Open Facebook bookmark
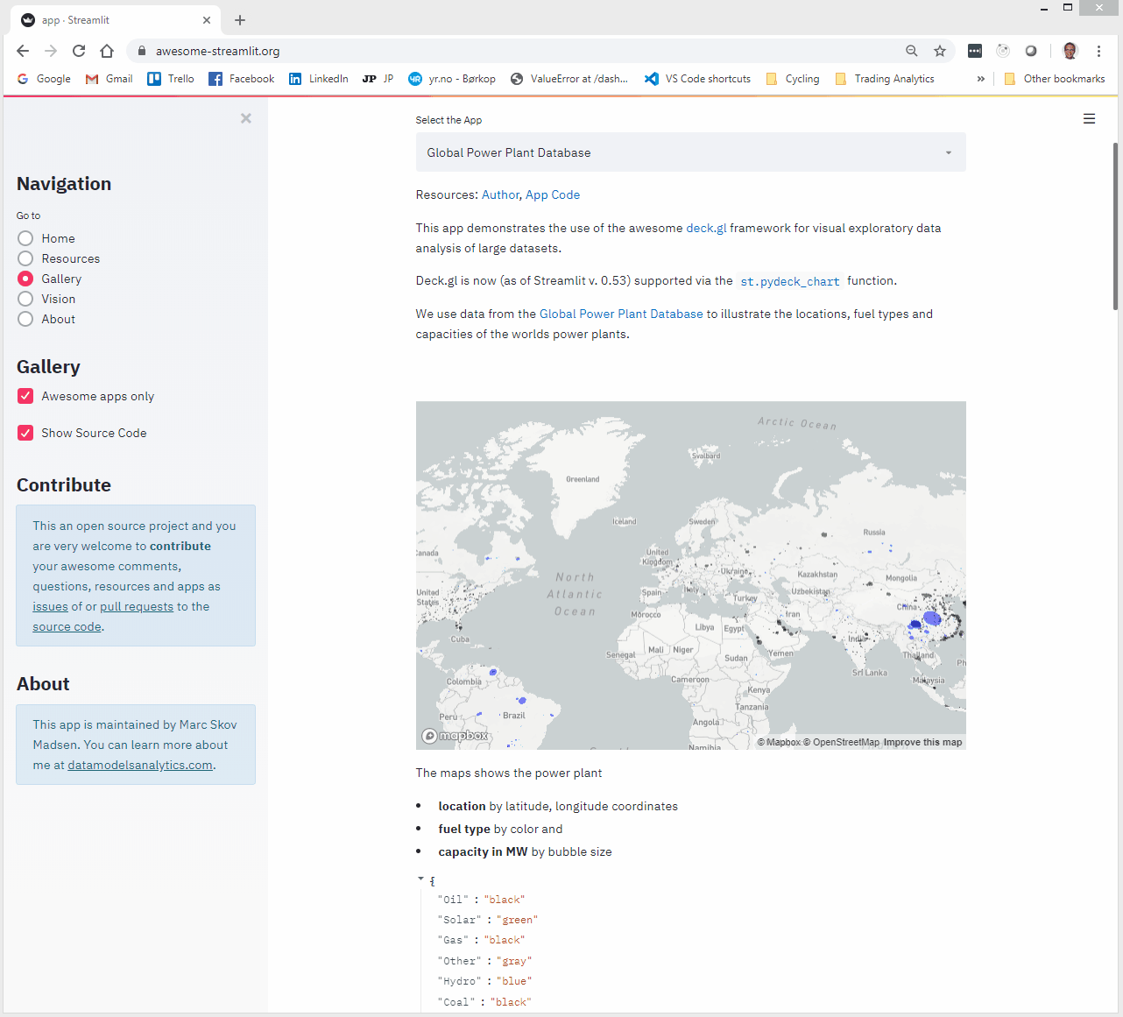Screen dimensions: 1123x1017 [242, 79]
